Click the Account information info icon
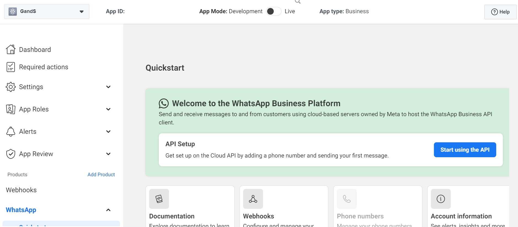Viewport: 518px width, 227px height. pyautogui.click(x=441, y=199)
